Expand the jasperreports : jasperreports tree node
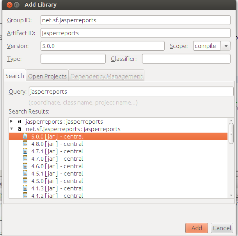 (x=11, y=121)
